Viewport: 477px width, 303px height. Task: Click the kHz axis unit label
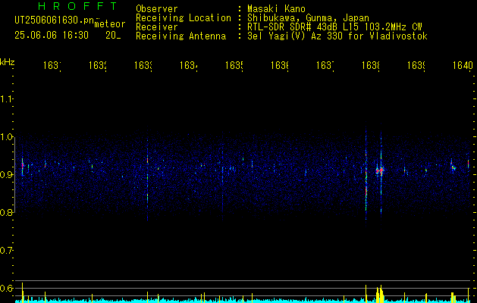pos(7,62)
